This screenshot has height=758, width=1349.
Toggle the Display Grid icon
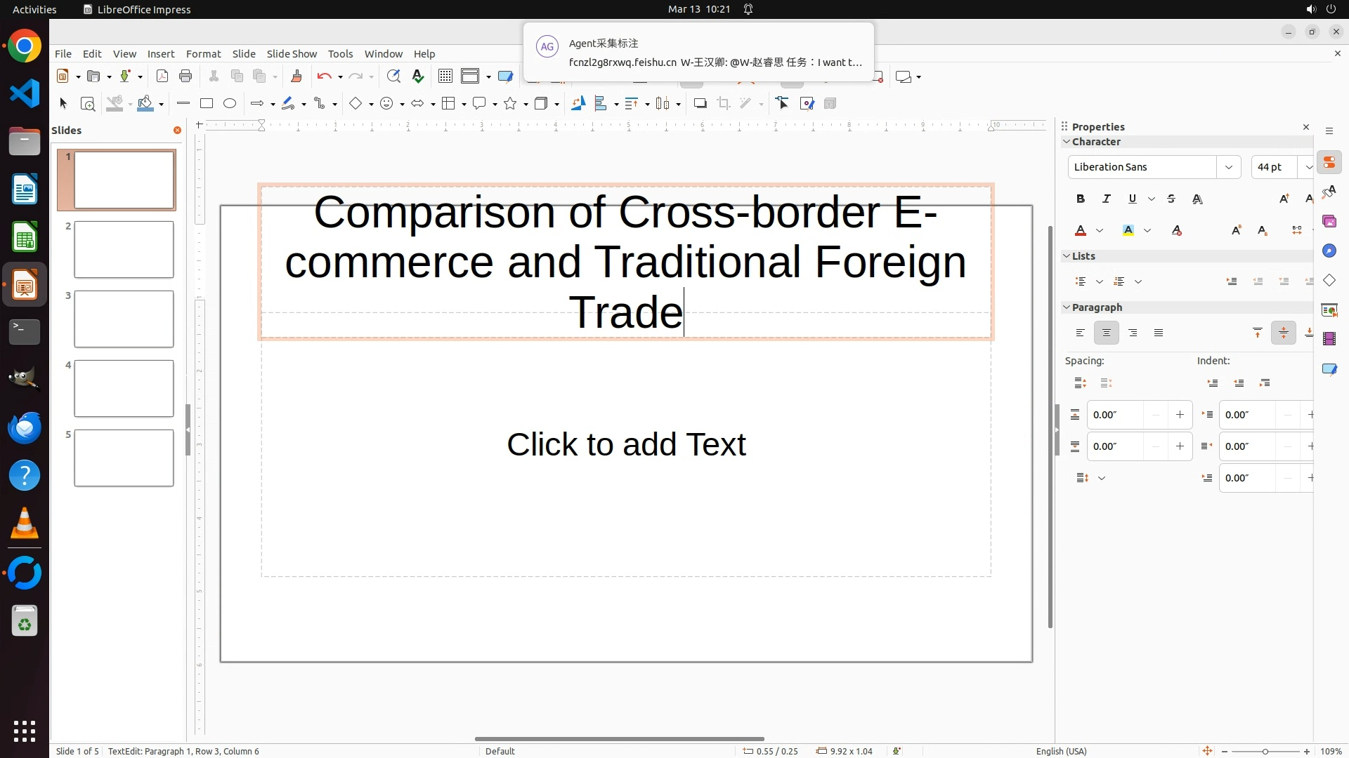(445, 77)
